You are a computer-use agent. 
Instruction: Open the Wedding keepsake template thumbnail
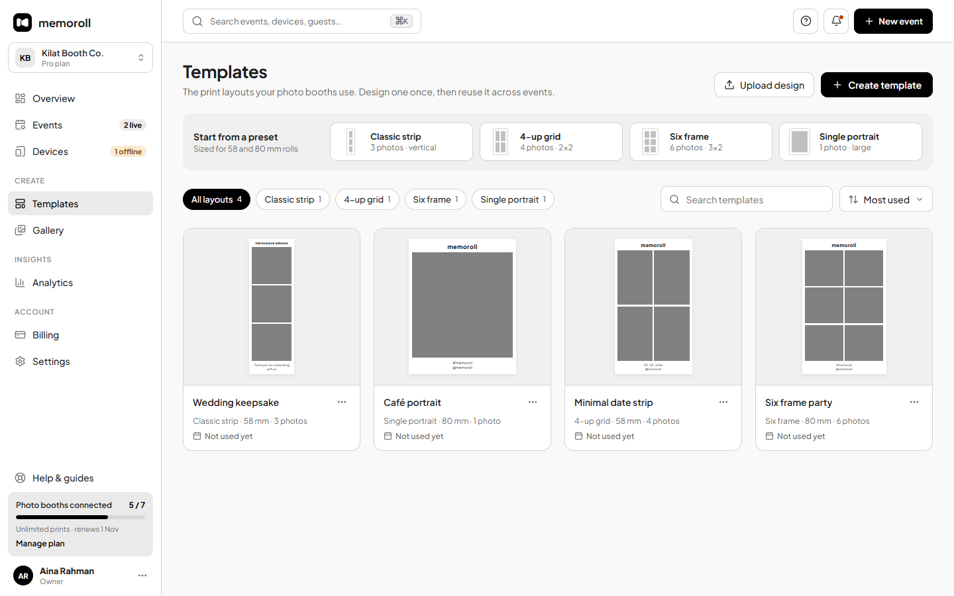272,307
